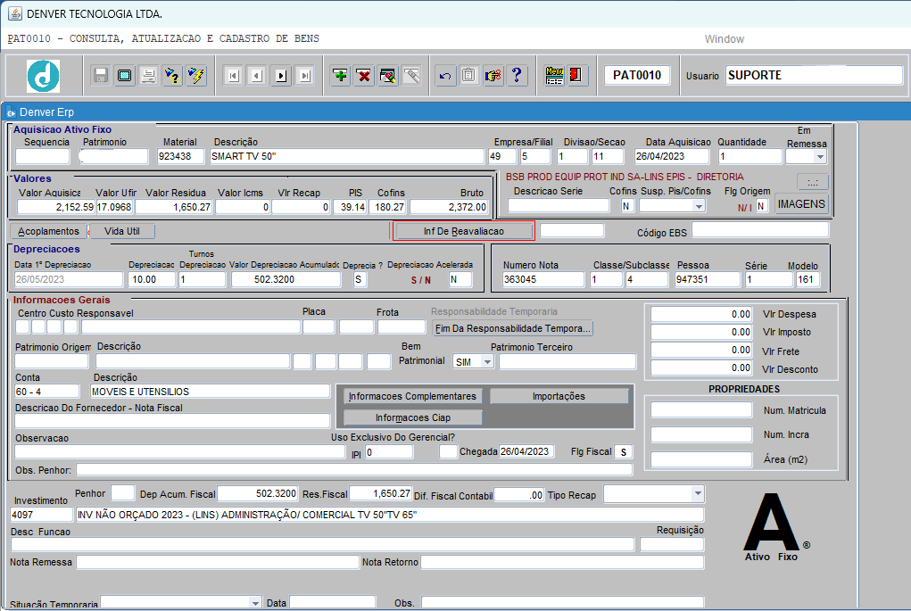Viewport: 911px width, 611px height.
Task: Delete record with red X icon
Action: (364, 76)
